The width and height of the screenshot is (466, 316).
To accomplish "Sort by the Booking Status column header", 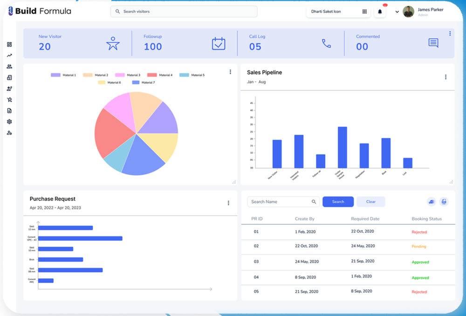I will [426, 219].
